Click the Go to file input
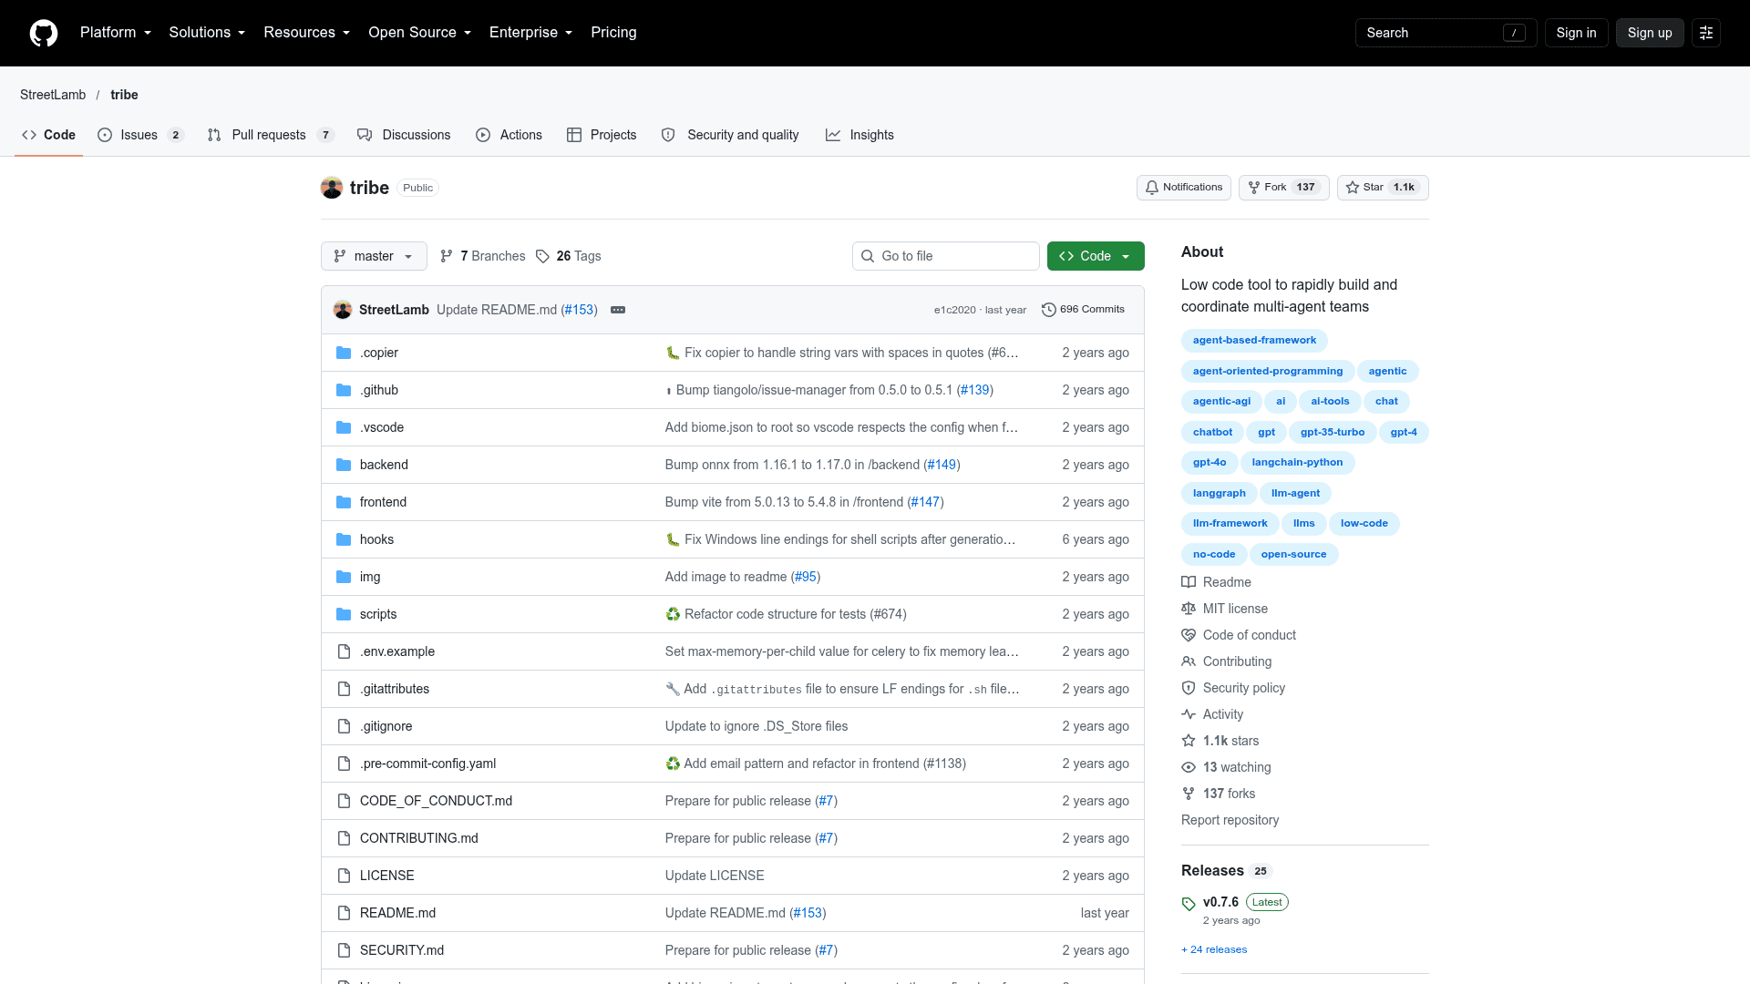Image resolution: width=1750 pixels, height=984 pixels. [x=946, y=256]
